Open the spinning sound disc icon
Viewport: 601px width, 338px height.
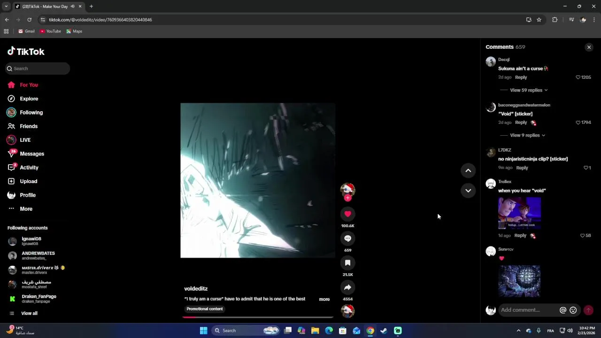click(347, 311)
